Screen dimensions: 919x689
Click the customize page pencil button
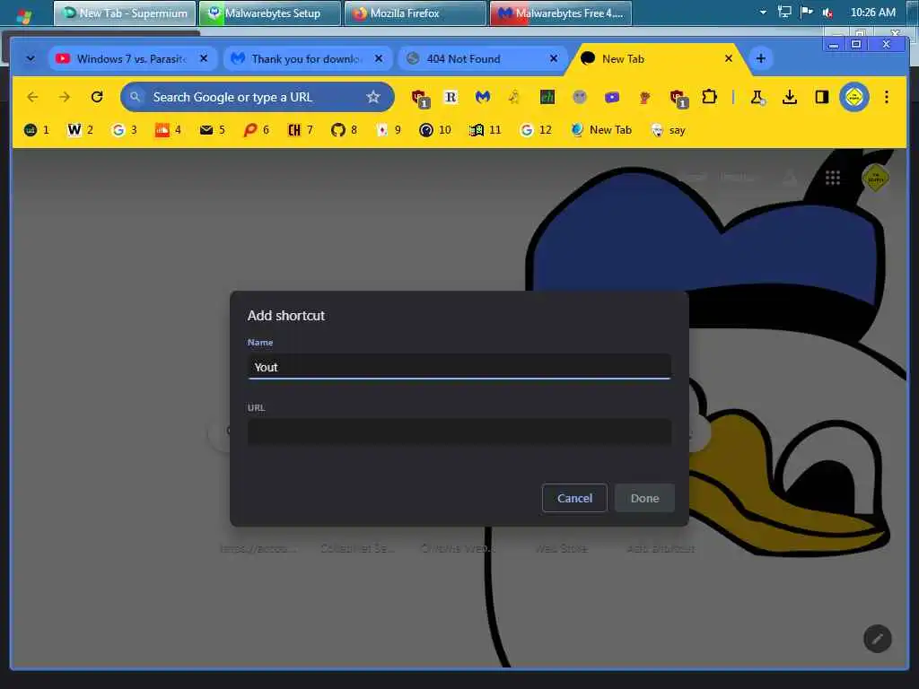(x=878, y=639)
